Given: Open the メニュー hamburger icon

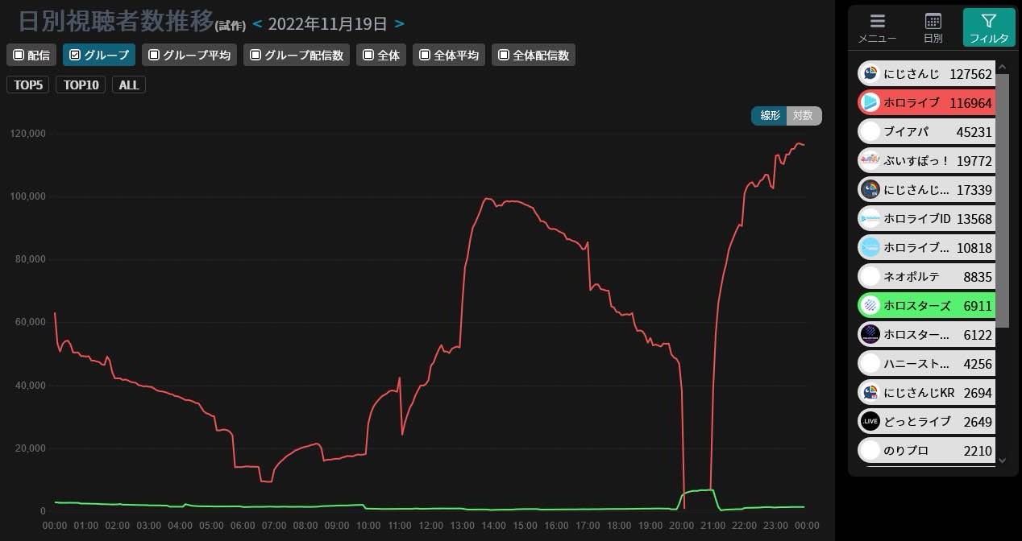Looking at the screenshot, I should pyautogui.click(x=878, y=22).
